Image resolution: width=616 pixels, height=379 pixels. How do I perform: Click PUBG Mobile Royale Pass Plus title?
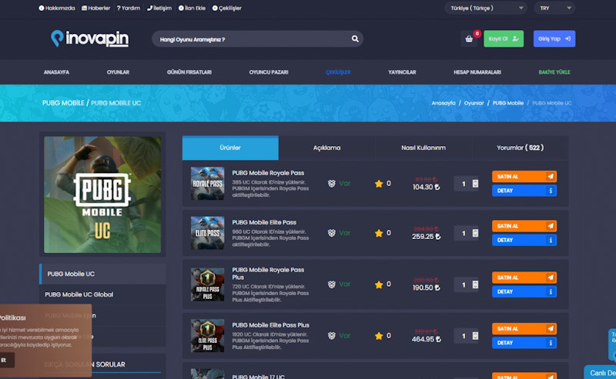[x=268, y=274]
